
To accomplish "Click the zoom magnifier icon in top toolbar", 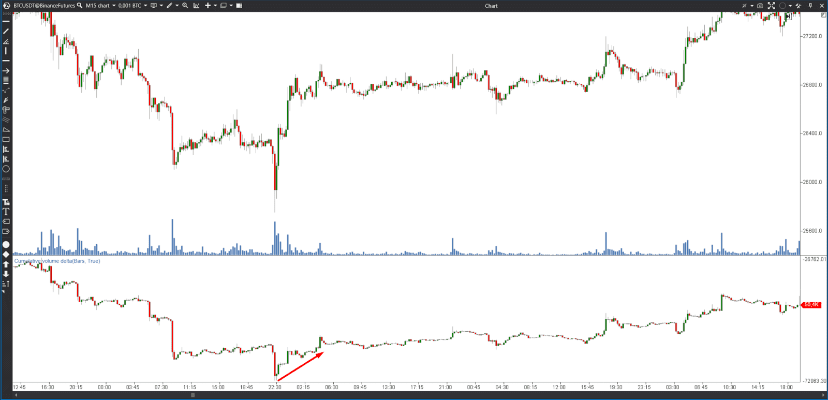I will click(x=185, y=6).
